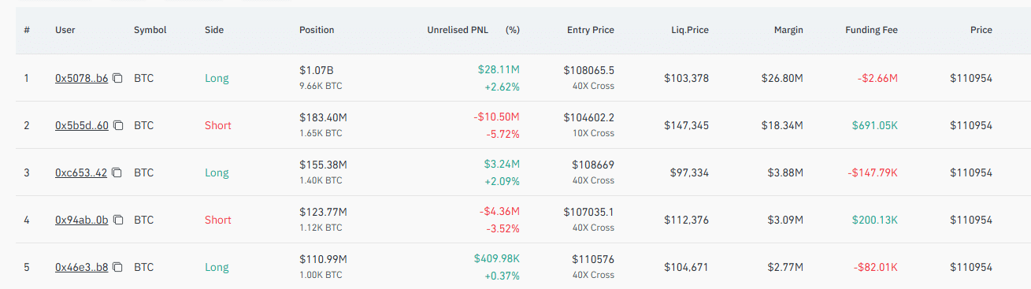The height and width of the screenshot is (289, 1031).
Task: Click the -$10.50M unrealised PNL value
Action: click(496, 117)
